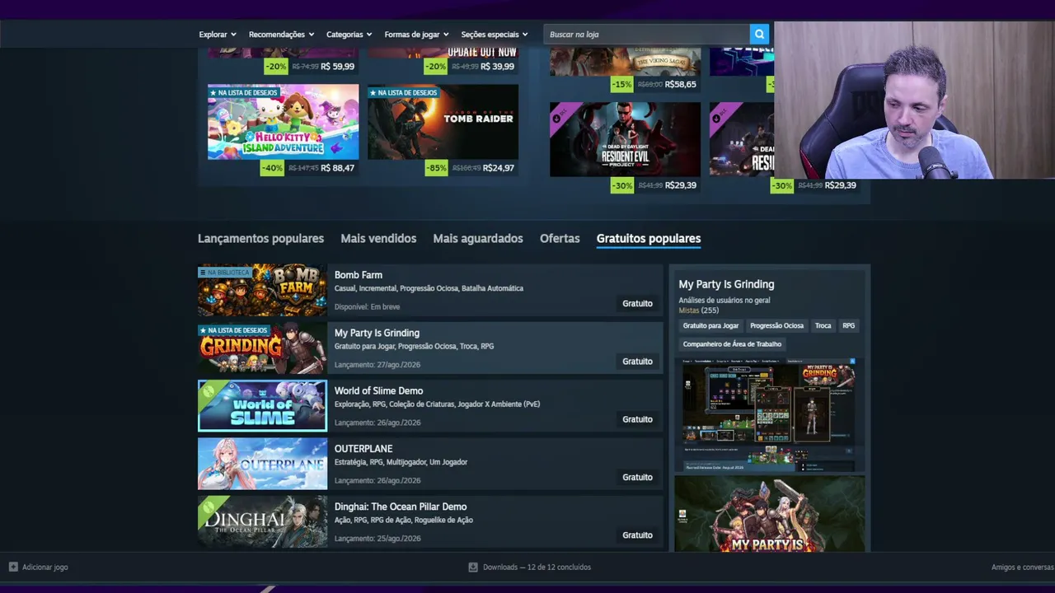
Task: Click Ação, RPG, RPG de Ação tags line
Action: click(404, 520)
